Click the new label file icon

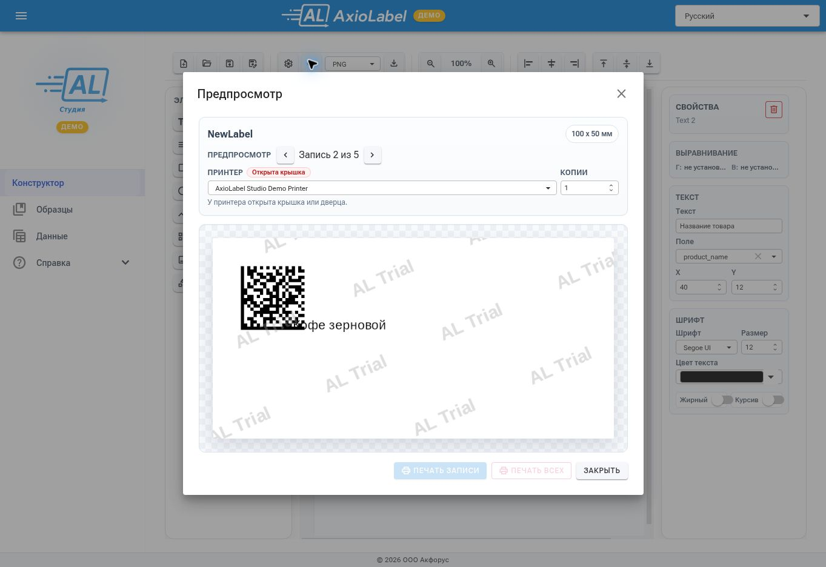pyautogui.click(x=184, y=64)
